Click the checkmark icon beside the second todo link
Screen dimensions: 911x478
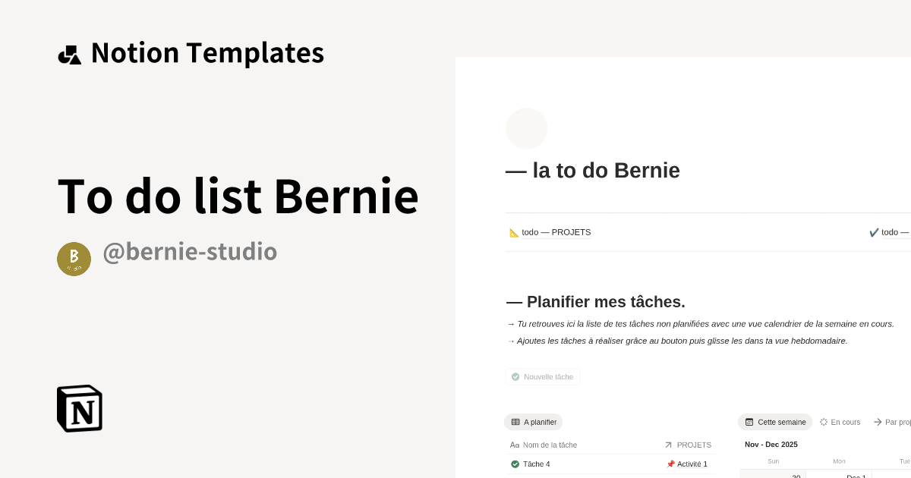point(874,232)
